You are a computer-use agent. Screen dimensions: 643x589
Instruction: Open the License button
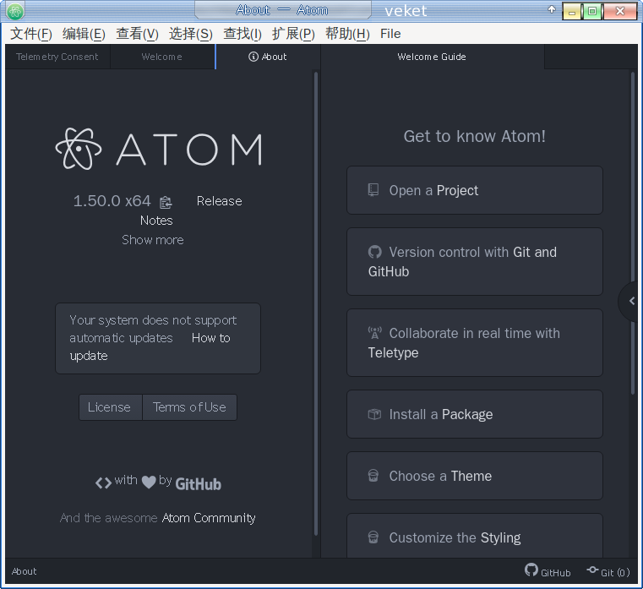click(111, 407)
